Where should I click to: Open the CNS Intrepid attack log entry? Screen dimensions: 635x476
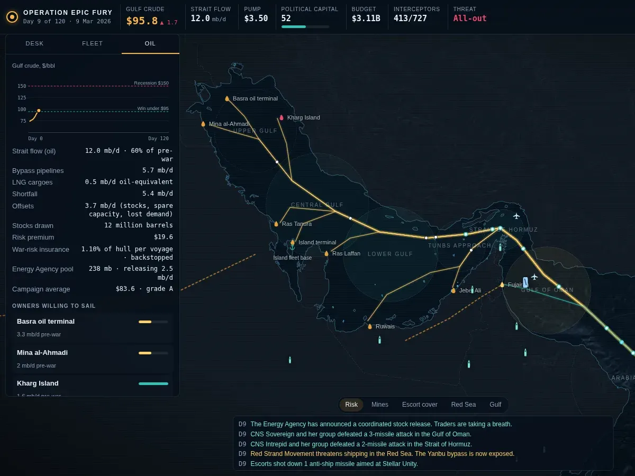pyautogui.click(x=361, y=444)
